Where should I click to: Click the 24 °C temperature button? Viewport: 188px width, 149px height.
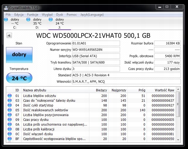coord(19,78)
